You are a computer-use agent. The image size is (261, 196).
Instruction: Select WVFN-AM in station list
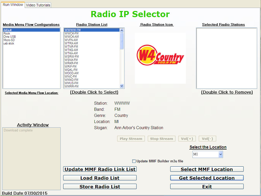pos(92,40)
